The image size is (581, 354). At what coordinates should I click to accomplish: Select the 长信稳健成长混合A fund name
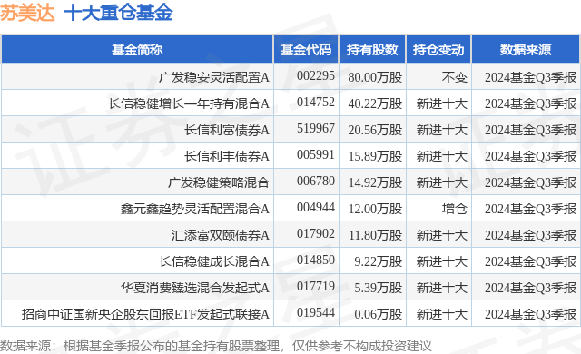(214, 261)
